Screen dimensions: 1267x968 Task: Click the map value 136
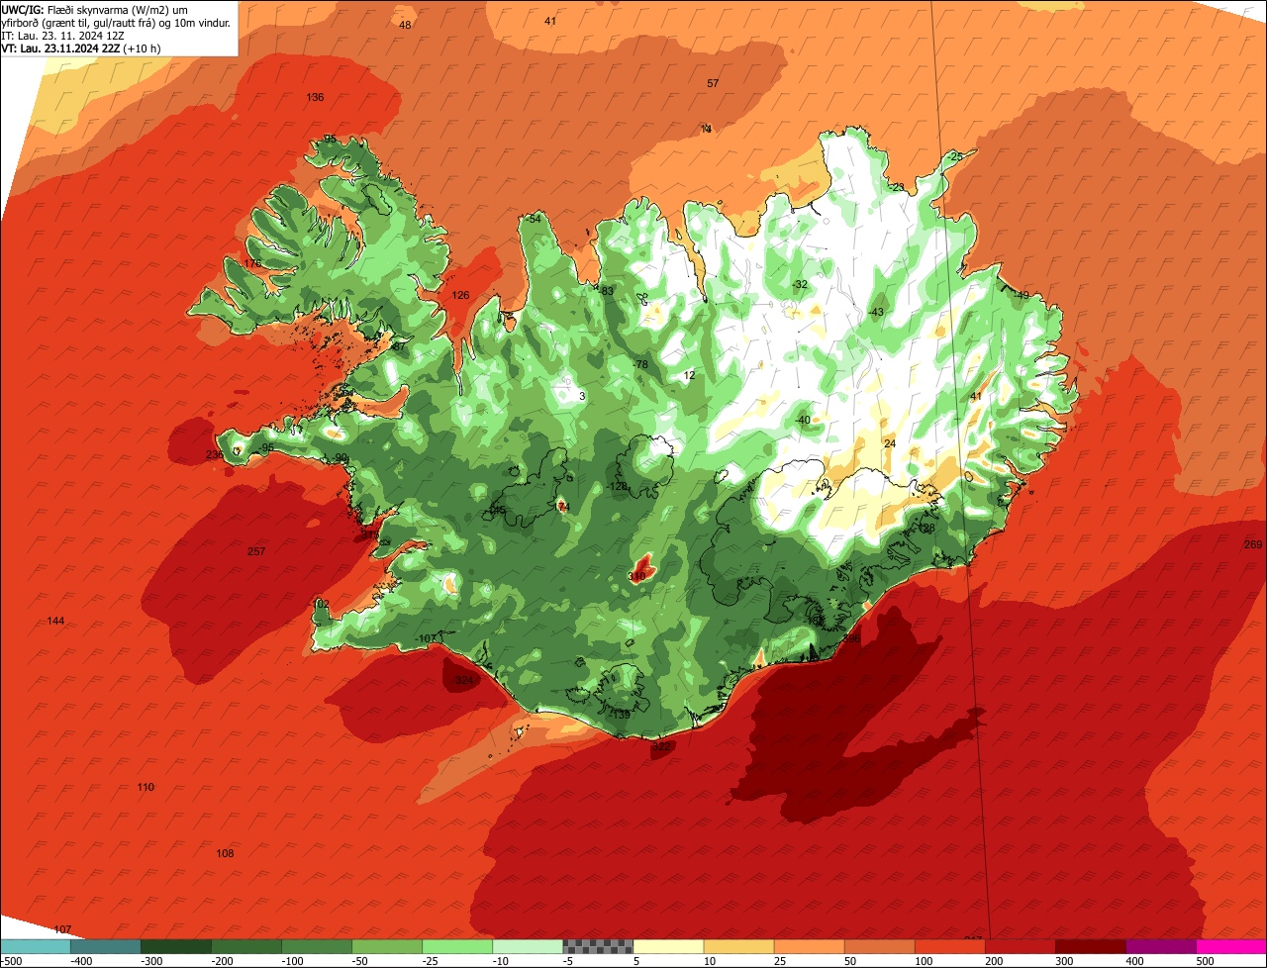[x=315, y=97]
